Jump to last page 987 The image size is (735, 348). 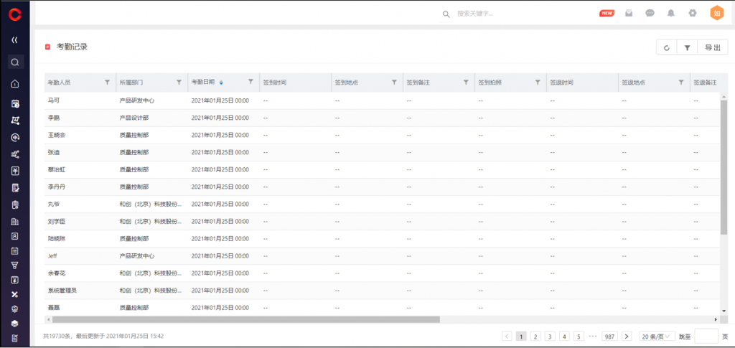tap(610, 336)
